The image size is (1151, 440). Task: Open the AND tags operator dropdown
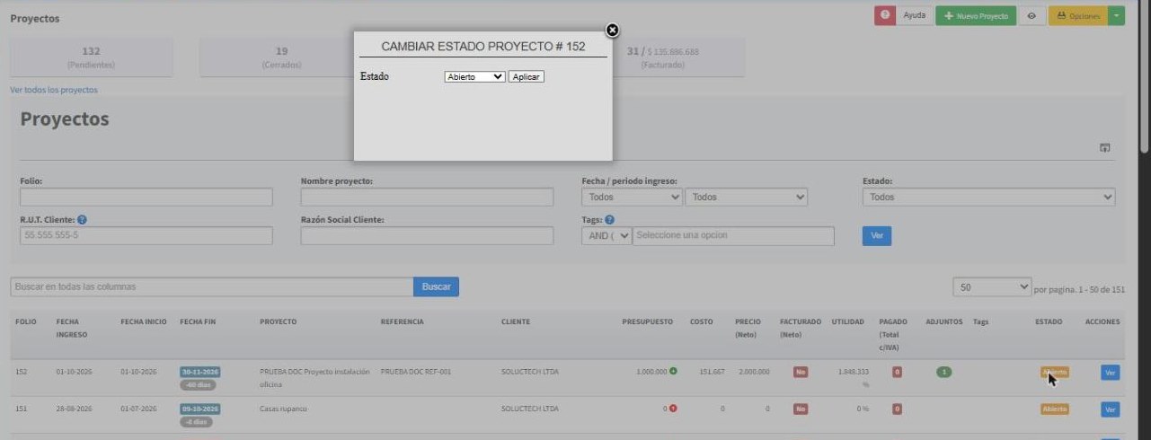606,235
